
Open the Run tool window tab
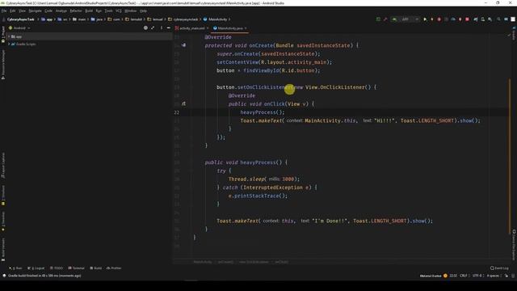(x=16, y=268)
